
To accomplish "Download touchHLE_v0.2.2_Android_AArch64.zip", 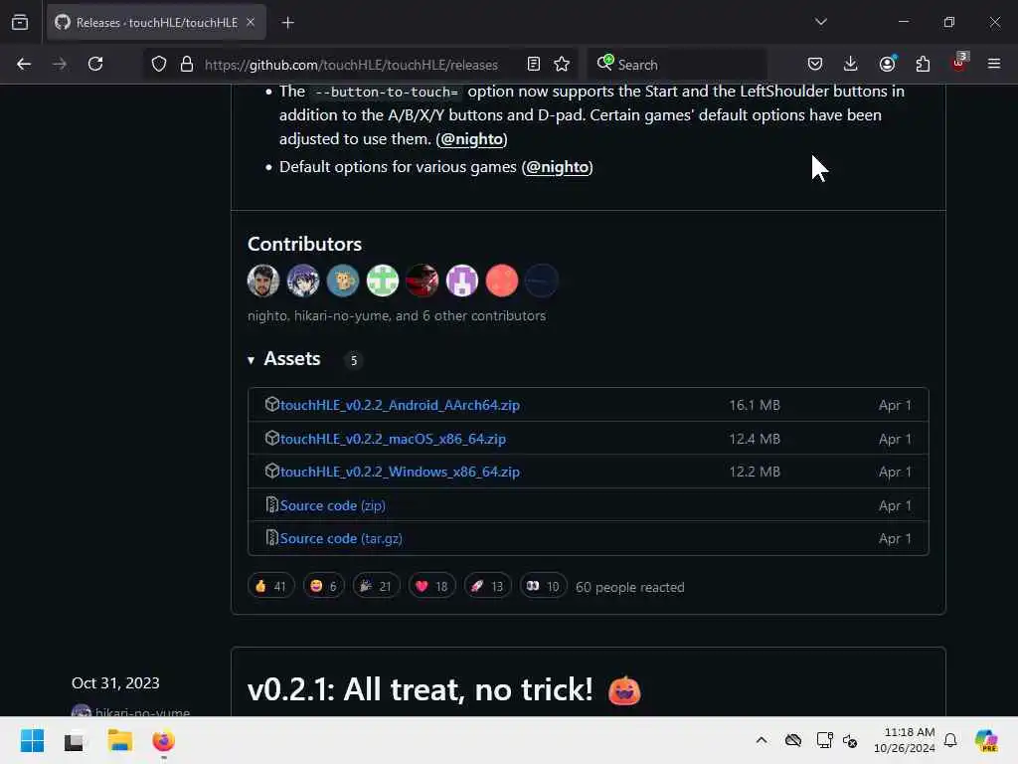I will pyautogui.click(x=400, y=406).
